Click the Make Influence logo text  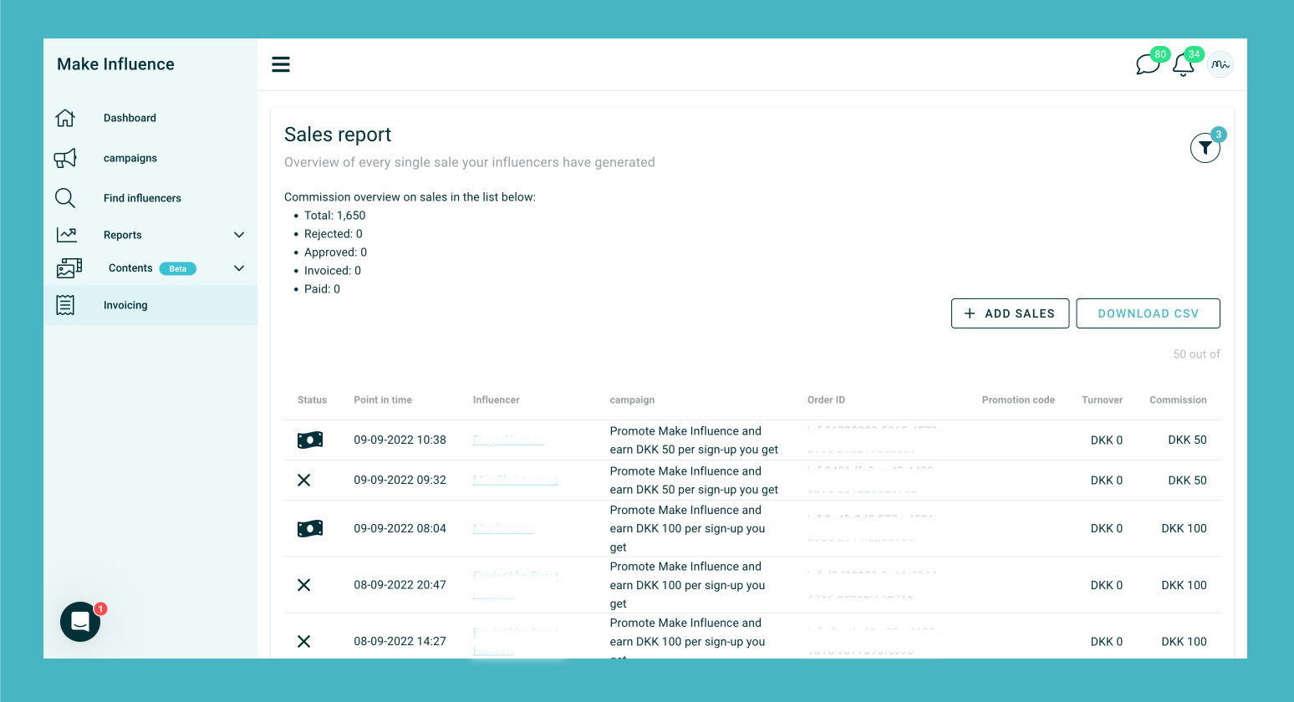point(115,64)
